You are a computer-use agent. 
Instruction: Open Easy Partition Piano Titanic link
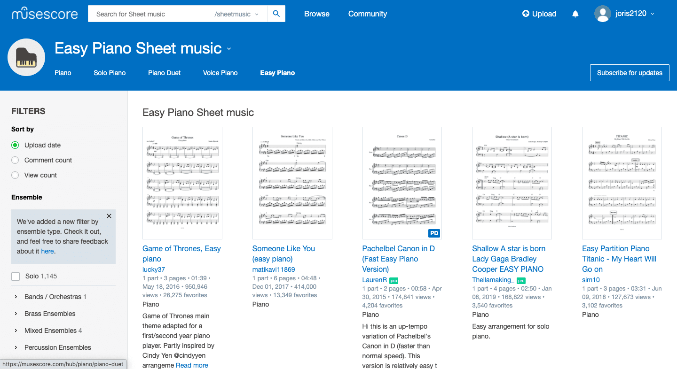tap(619, 259)
